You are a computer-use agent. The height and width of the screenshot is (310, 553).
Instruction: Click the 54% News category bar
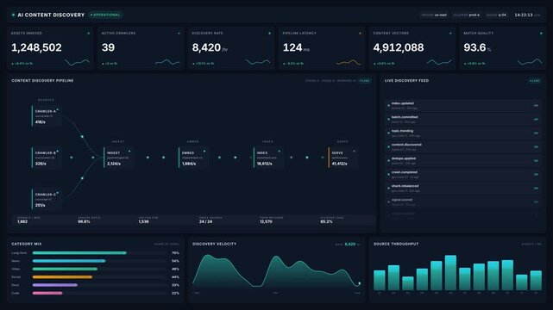click(x=69, y=261)
